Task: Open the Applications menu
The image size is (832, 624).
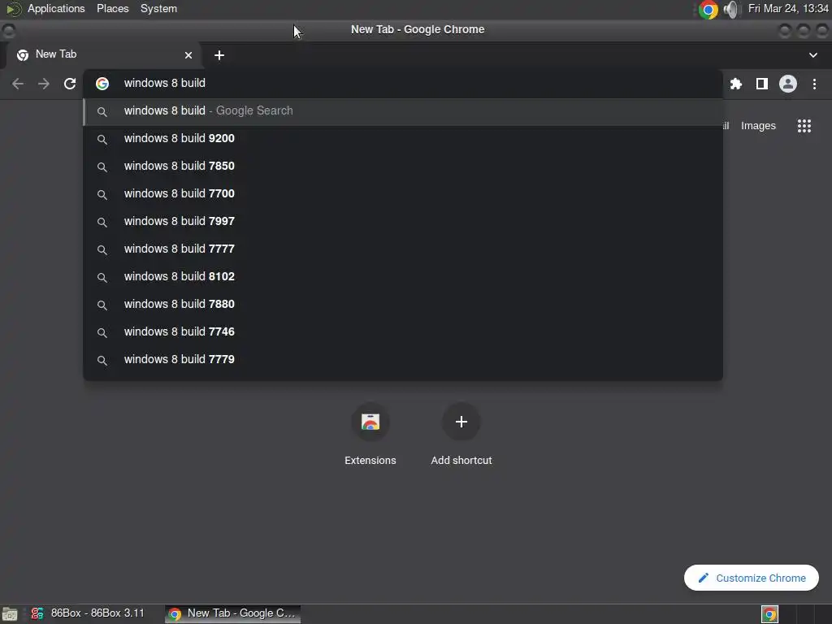Action: pyautogui.click(x=56, y=8)
